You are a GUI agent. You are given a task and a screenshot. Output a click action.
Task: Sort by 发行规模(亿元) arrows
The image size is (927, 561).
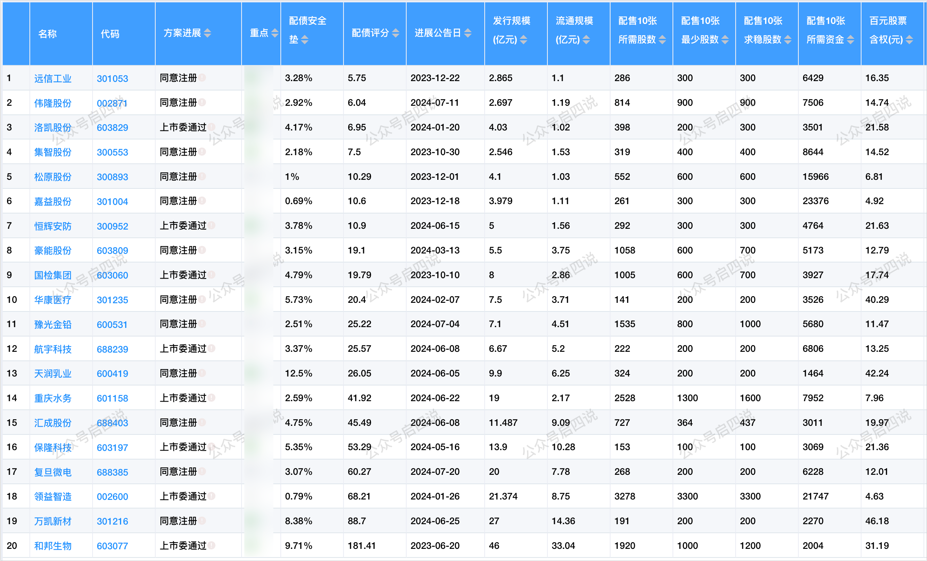pos(523,40)
